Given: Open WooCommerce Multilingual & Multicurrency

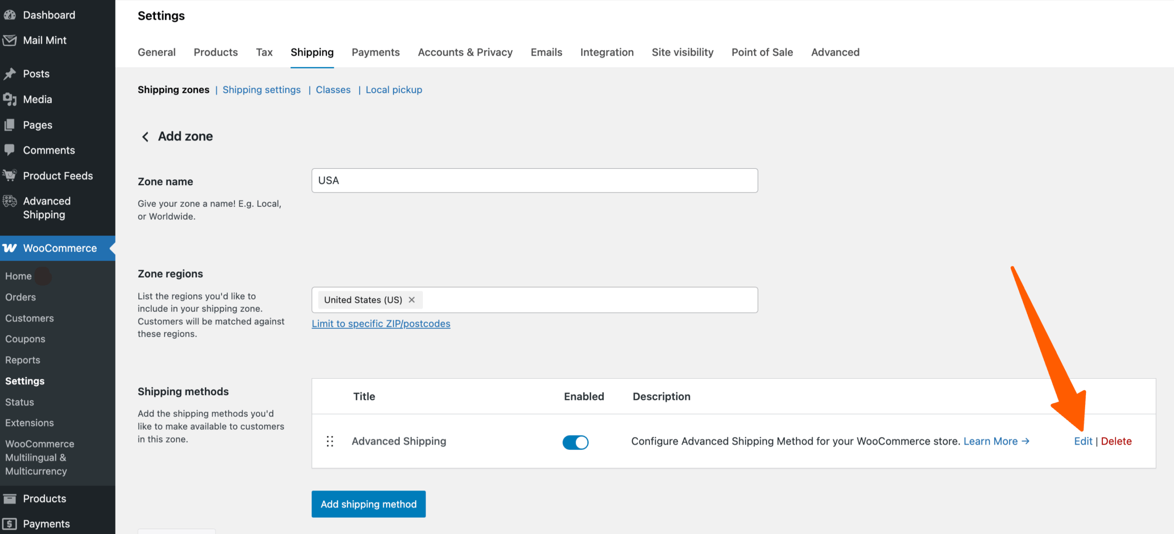Looking at the screenshot, I should click(x=39, y=457).
